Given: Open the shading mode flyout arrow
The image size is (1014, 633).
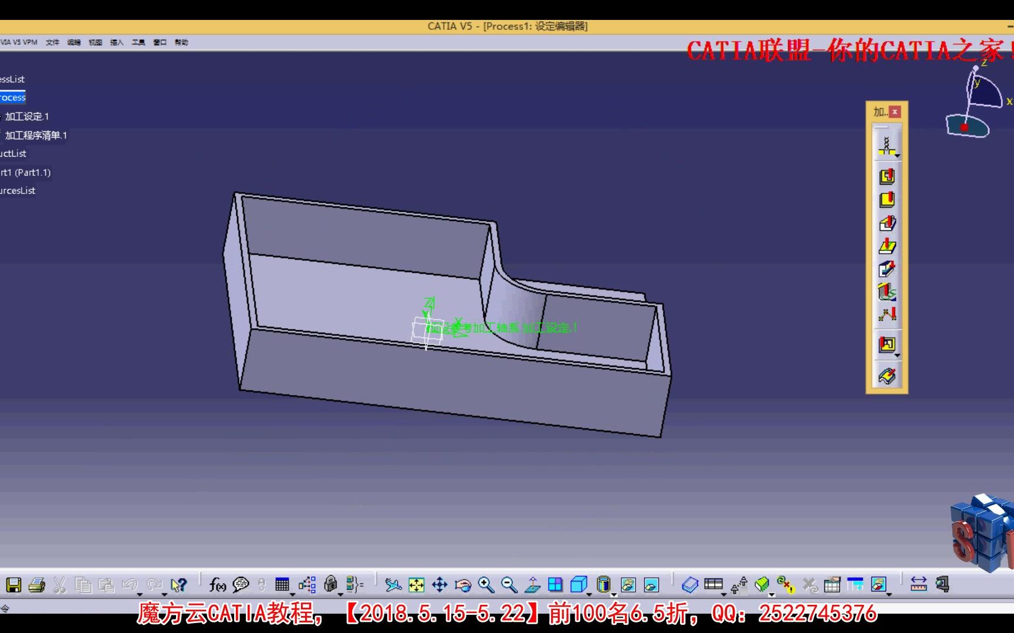Looking at the screenshot, I should 613,594.
